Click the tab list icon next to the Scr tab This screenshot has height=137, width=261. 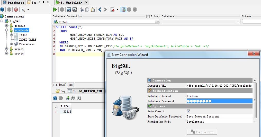pyautogui.click(x=48, y=2)
